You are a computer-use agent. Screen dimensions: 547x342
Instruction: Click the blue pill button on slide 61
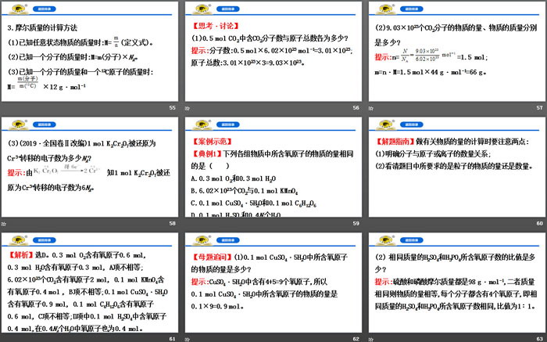pos(45,240)
